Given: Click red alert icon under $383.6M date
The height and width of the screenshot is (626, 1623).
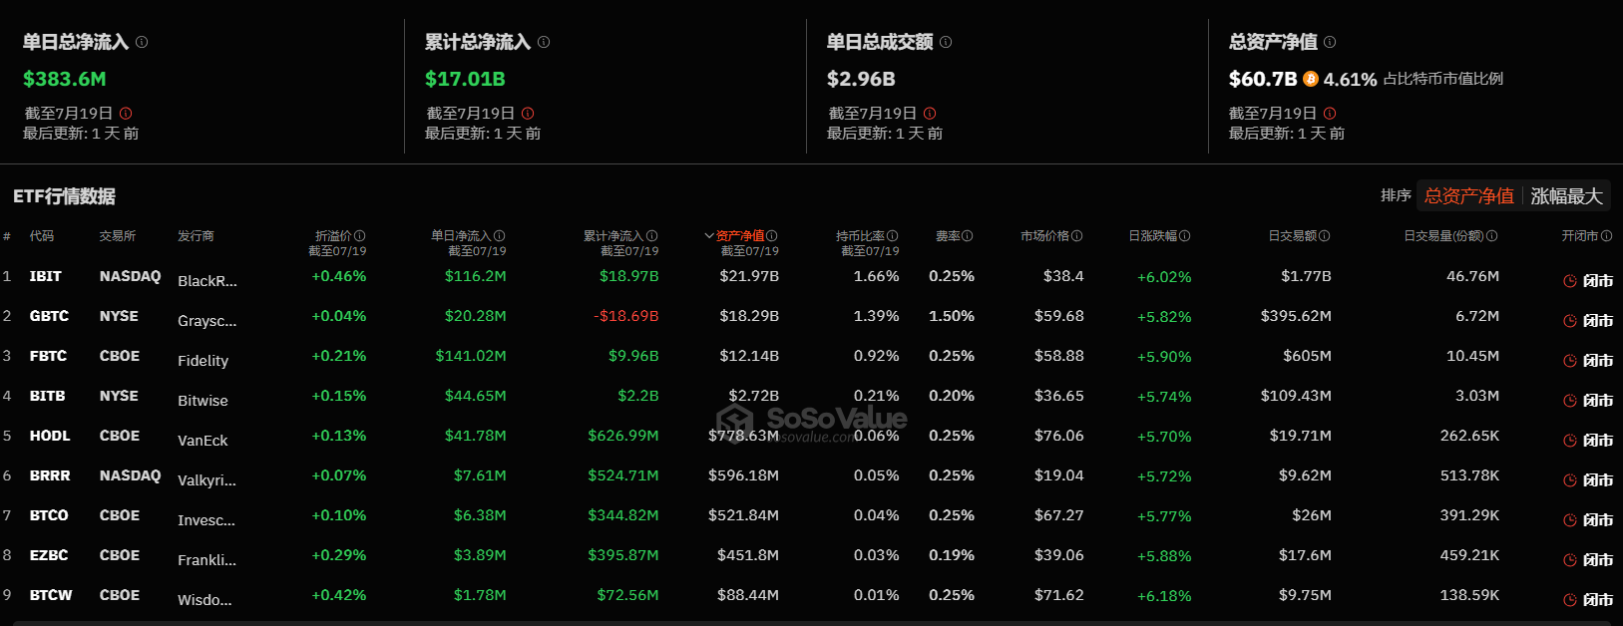Looking at the screenshot, I should pos(126,114).
